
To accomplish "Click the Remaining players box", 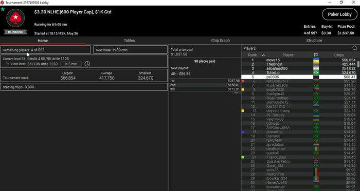I will [x=46, y=50].
